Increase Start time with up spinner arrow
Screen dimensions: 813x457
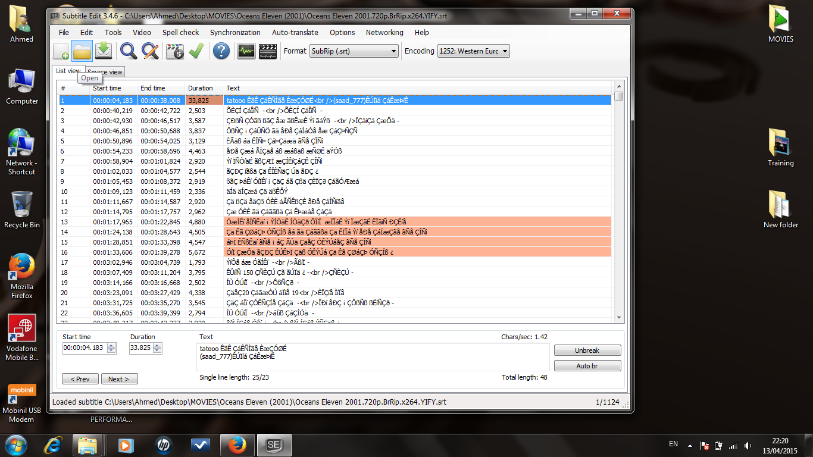tap(111, 346)
